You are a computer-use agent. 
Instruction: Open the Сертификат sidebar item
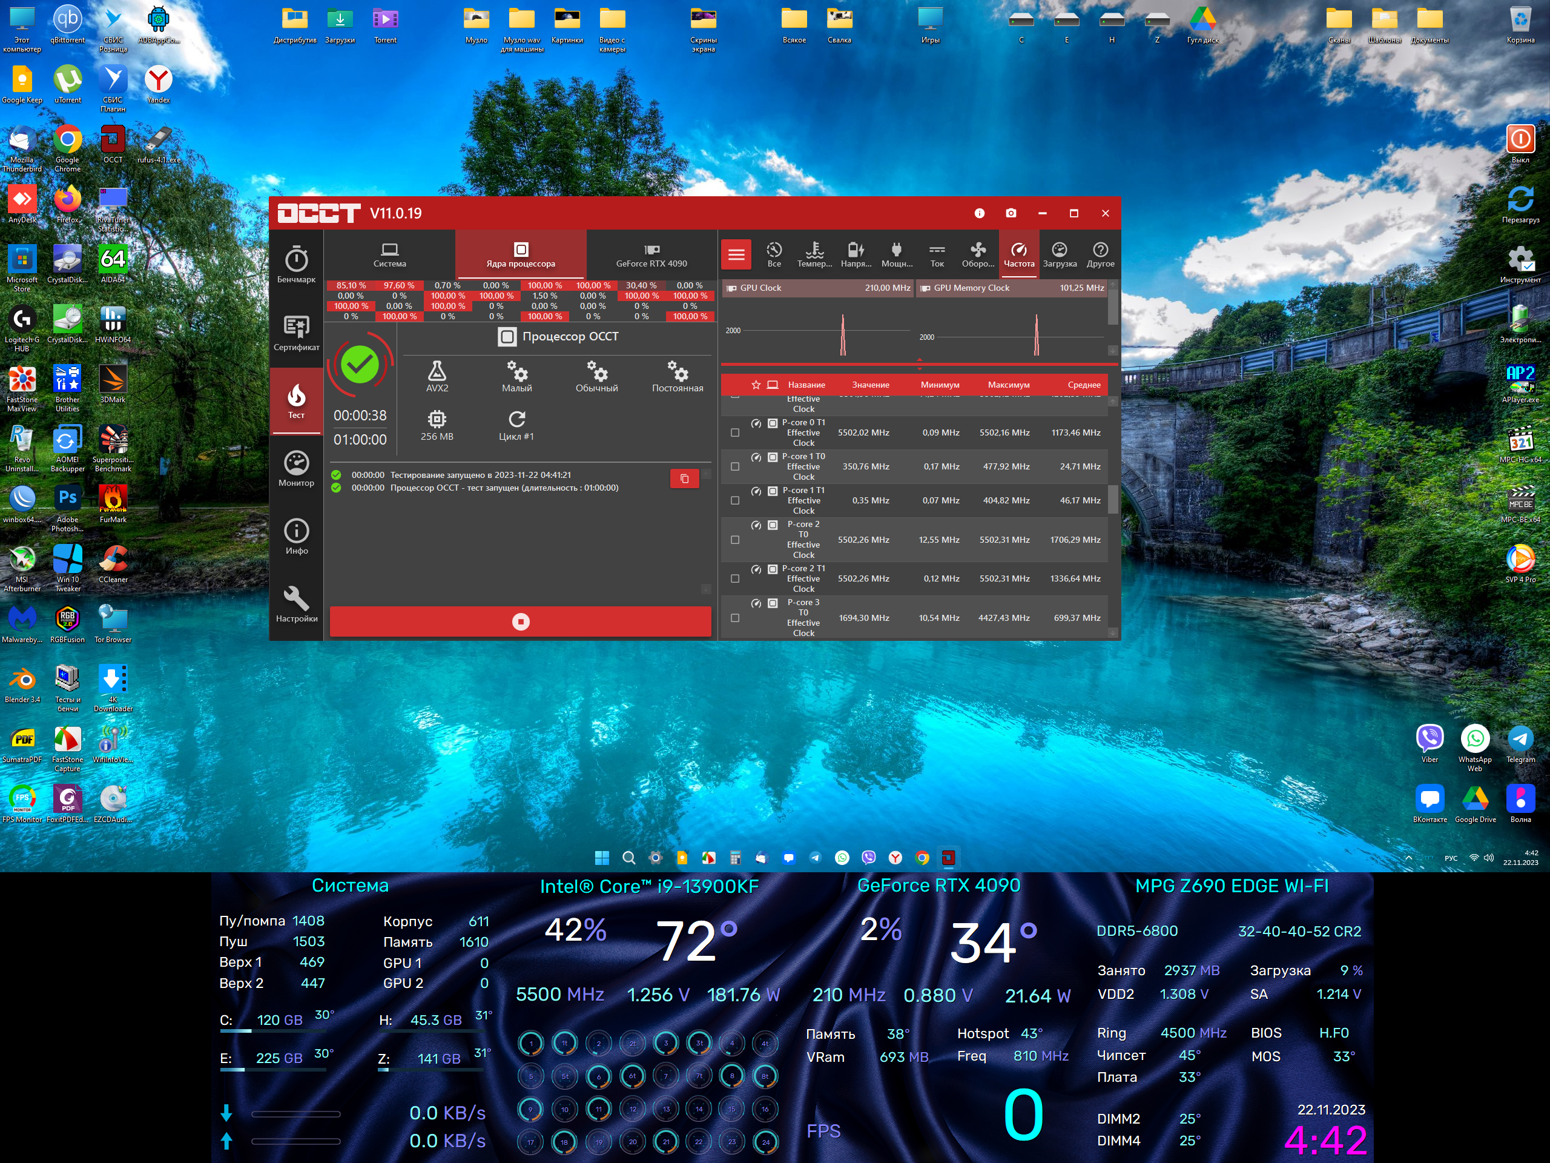(295, 333)
